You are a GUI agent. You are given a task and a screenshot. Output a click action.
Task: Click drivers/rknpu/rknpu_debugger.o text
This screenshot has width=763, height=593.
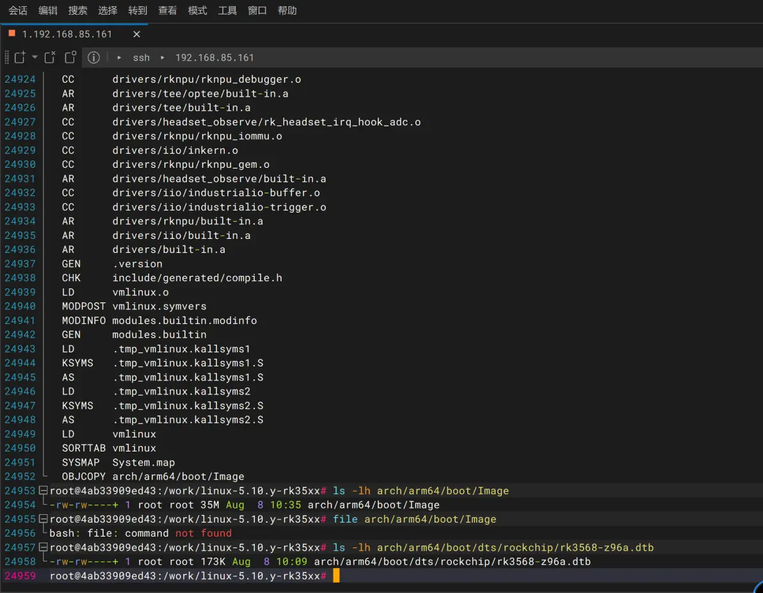pyautogui.click(x=207, y=79)
